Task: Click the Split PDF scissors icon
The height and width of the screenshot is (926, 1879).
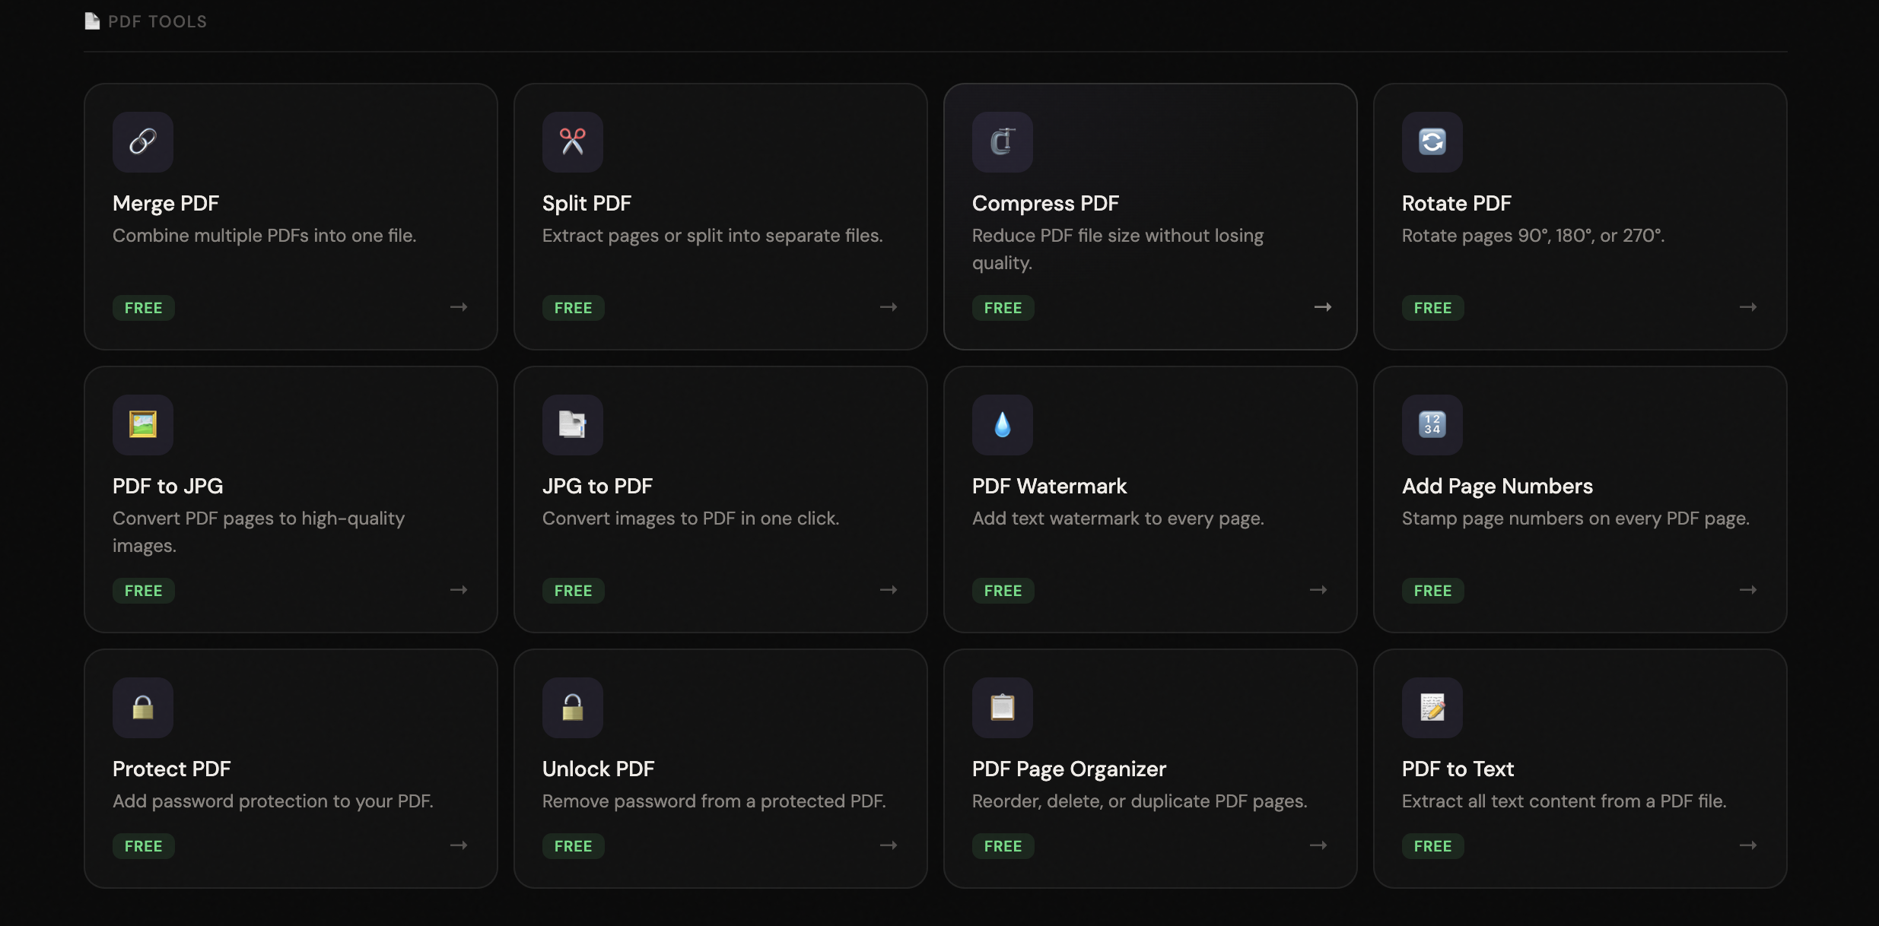Action: [573, 142]
